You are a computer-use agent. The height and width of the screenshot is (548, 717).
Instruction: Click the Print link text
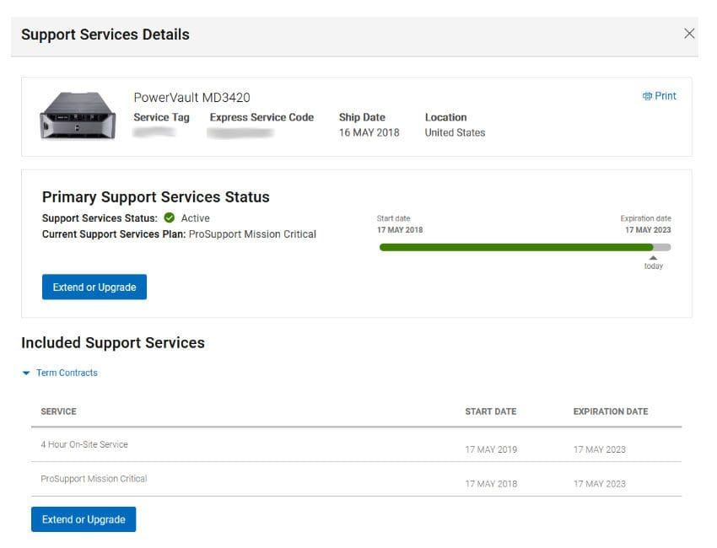click(x=666, y=96)
